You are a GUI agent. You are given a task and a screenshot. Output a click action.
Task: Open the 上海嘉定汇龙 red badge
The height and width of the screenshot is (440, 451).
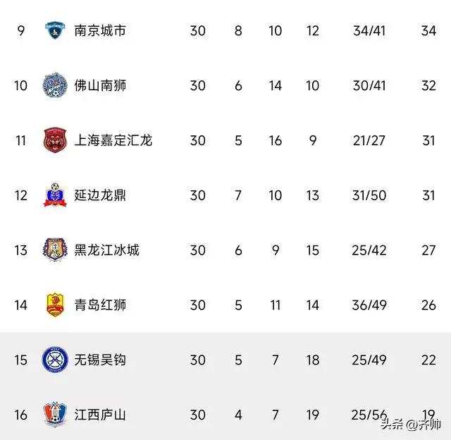pos(55,140)
